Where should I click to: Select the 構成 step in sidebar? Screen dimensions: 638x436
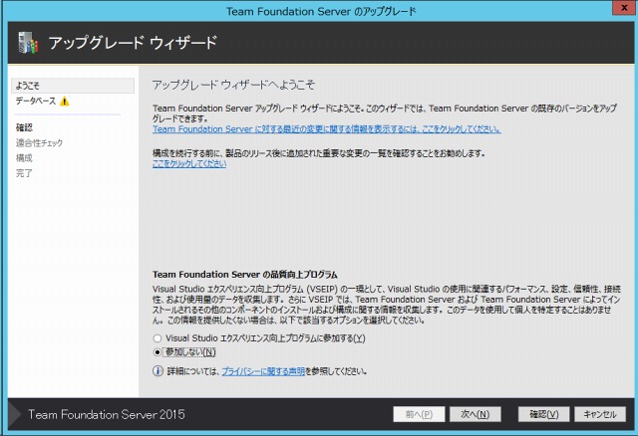[x=24, y=157]
